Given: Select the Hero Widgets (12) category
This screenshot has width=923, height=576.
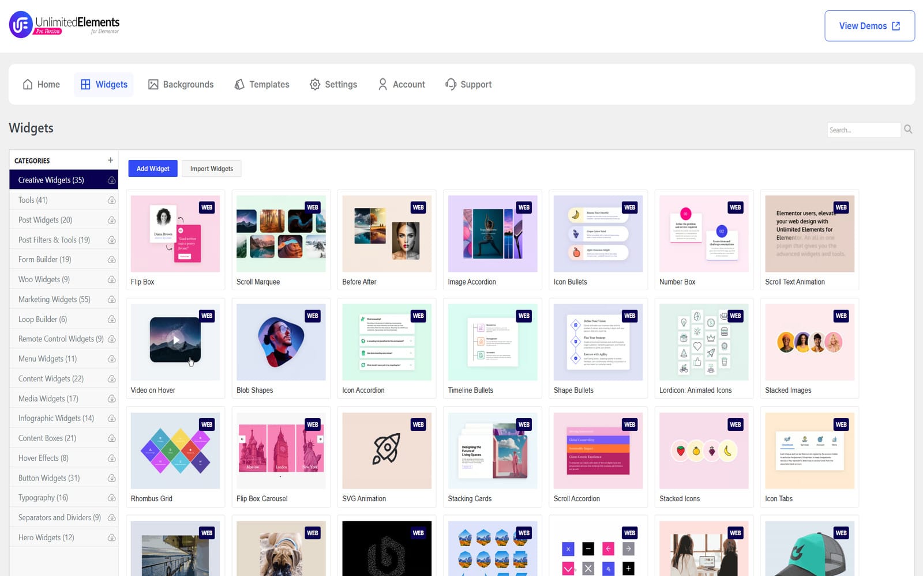Looking at the screenshot, I should pos(63,537).
